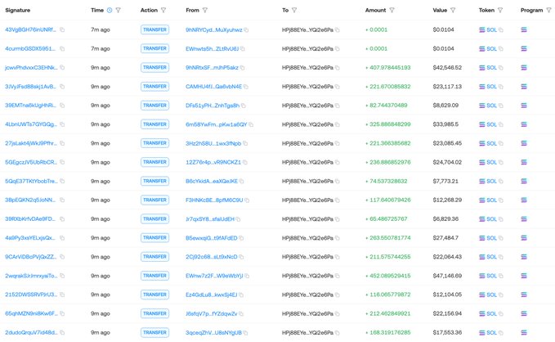Click TRANSFER badge for 4a9Py3xsYELxjsQx

154,238
